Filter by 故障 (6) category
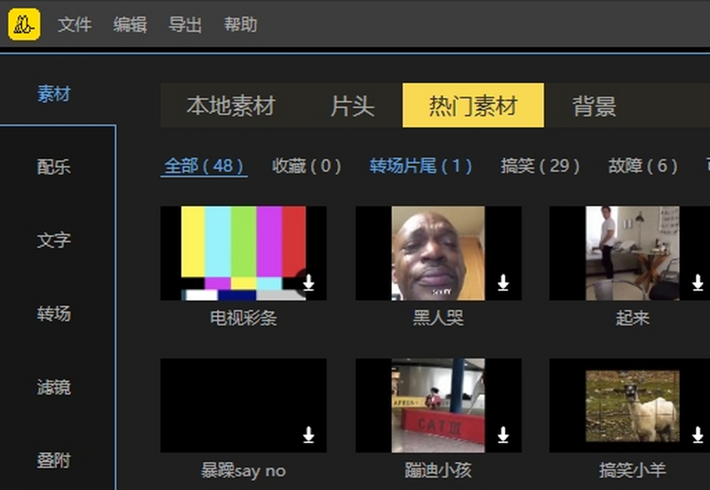 tap(643, 166)
